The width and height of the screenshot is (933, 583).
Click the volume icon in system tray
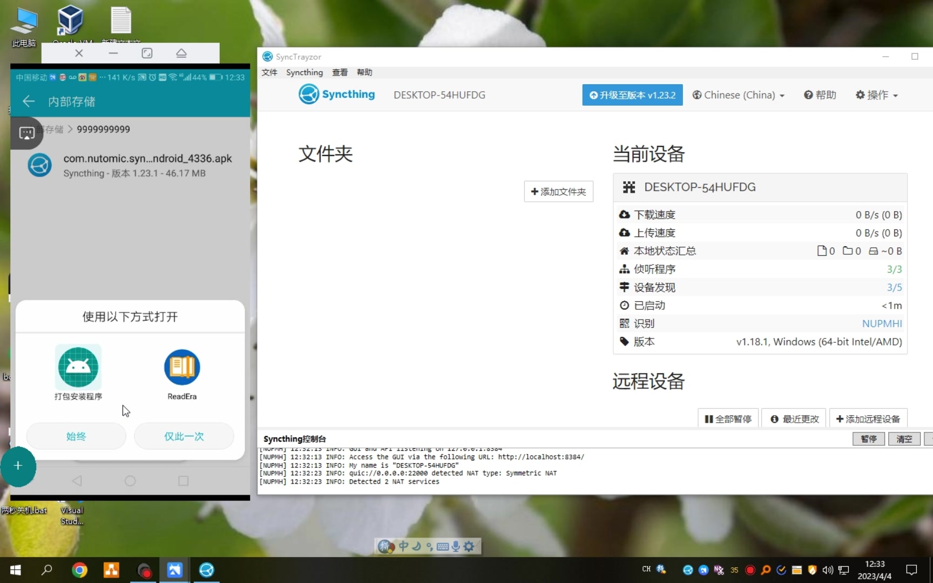828,570
